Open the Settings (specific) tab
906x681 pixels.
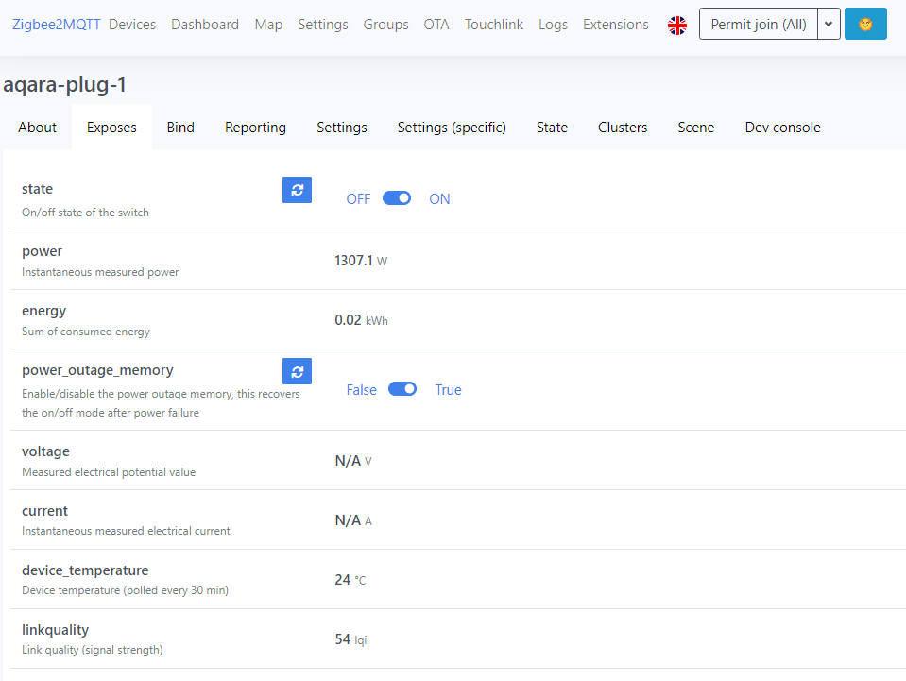452,128
